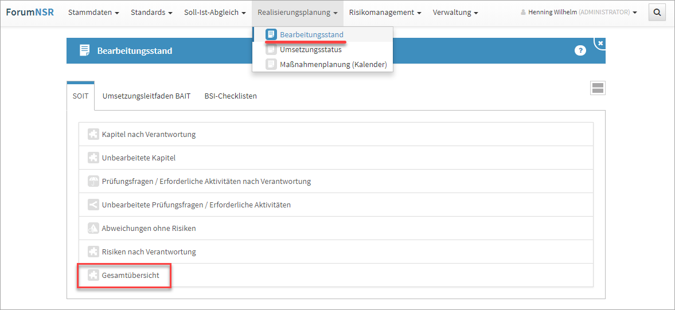This screenshot has width=675, height=310.
Task: Open the Risikomanagement dropdown
Action: [x=385, y=12]
